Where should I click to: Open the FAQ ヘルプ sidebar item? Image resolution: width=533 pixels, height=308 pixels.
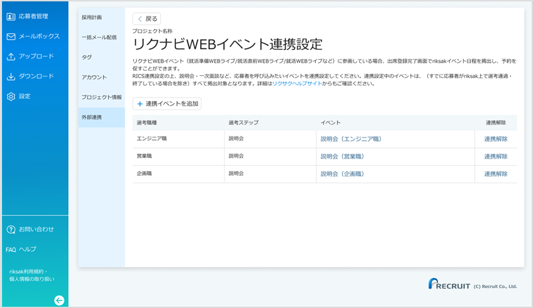coord(21,250)
